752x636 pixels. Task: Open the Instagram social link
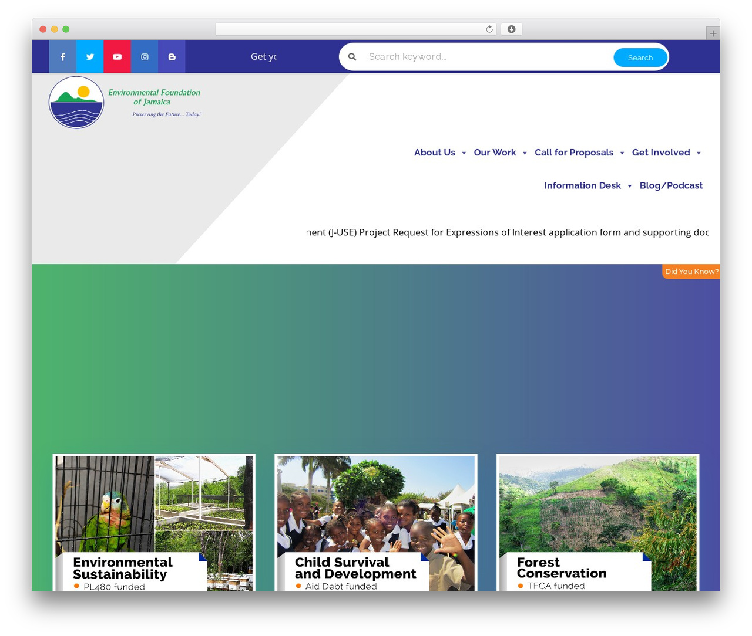145,57
